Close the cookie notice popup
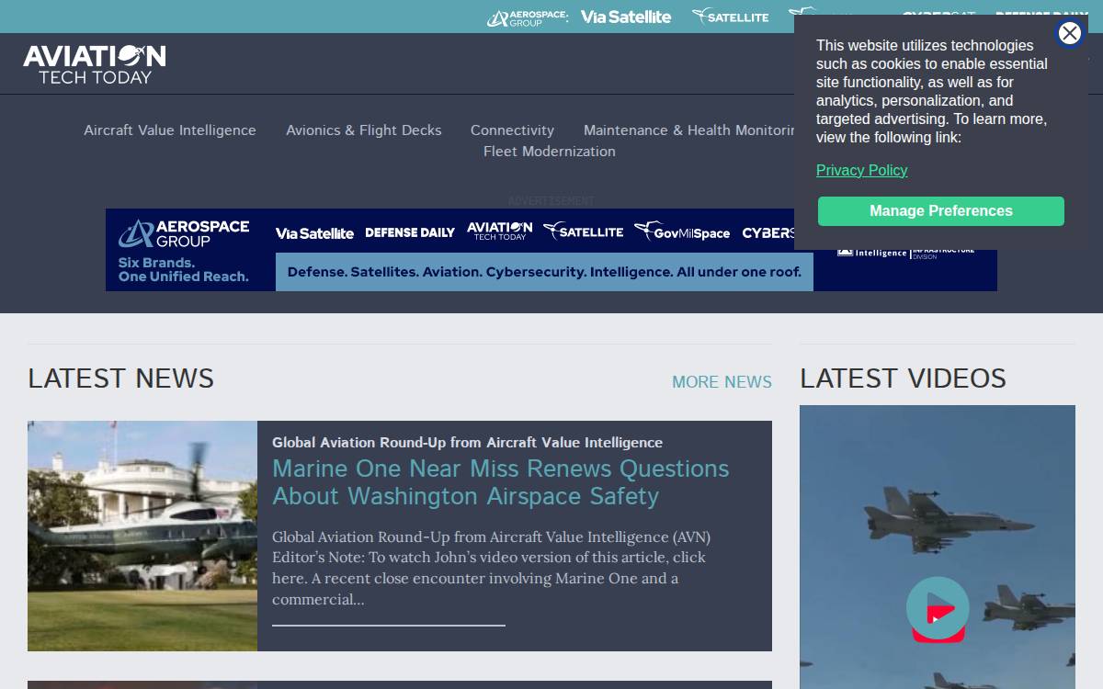 pos(1069,34)
